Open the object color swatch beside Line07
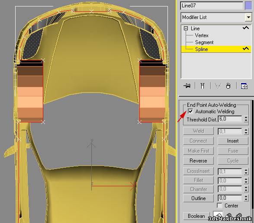Image resolution: width=254 pixels, height=223 pixels. coord(248,6)
